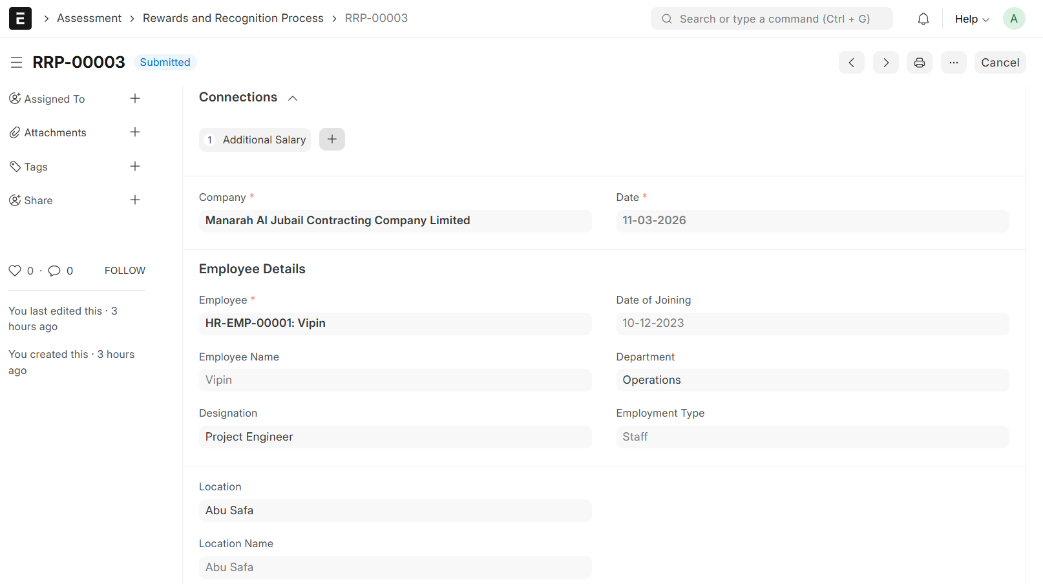Screen dimensions: 1043x584
Task: Focus the search or command bar
Action: tap(772, 19)
